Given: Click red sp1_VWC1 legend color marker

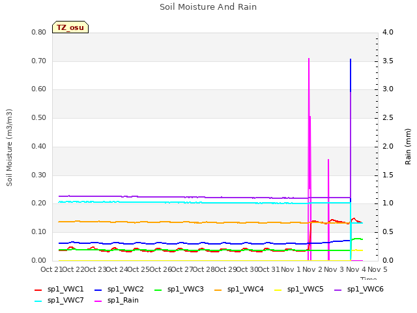Looking at the screenshot, I should (x=38, y=290).
